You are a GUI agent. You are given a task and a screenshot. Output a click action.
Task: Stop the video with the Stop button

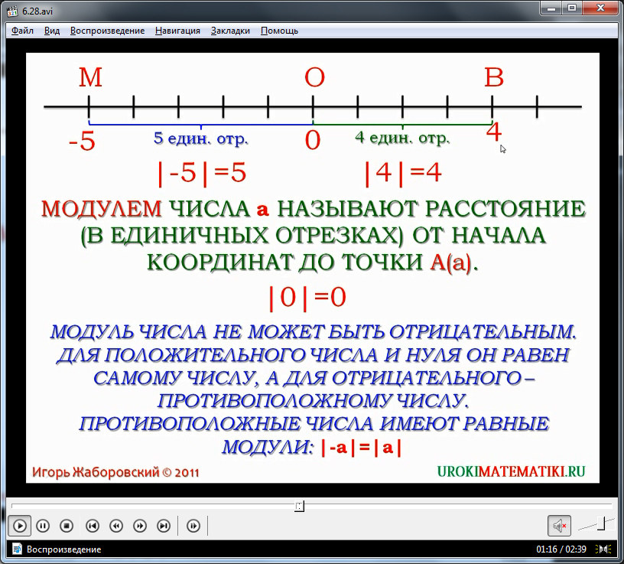click(67, 526)
